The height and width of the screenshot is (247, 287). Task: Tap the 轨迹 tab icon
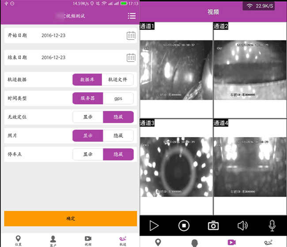(122, 241)
